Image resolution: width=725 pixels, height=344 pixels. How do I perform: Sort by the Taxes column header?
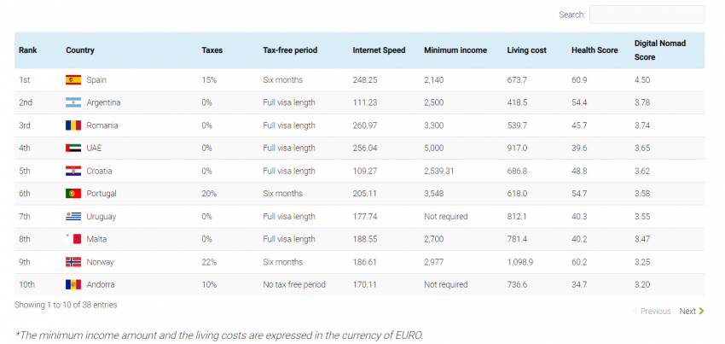212,50
